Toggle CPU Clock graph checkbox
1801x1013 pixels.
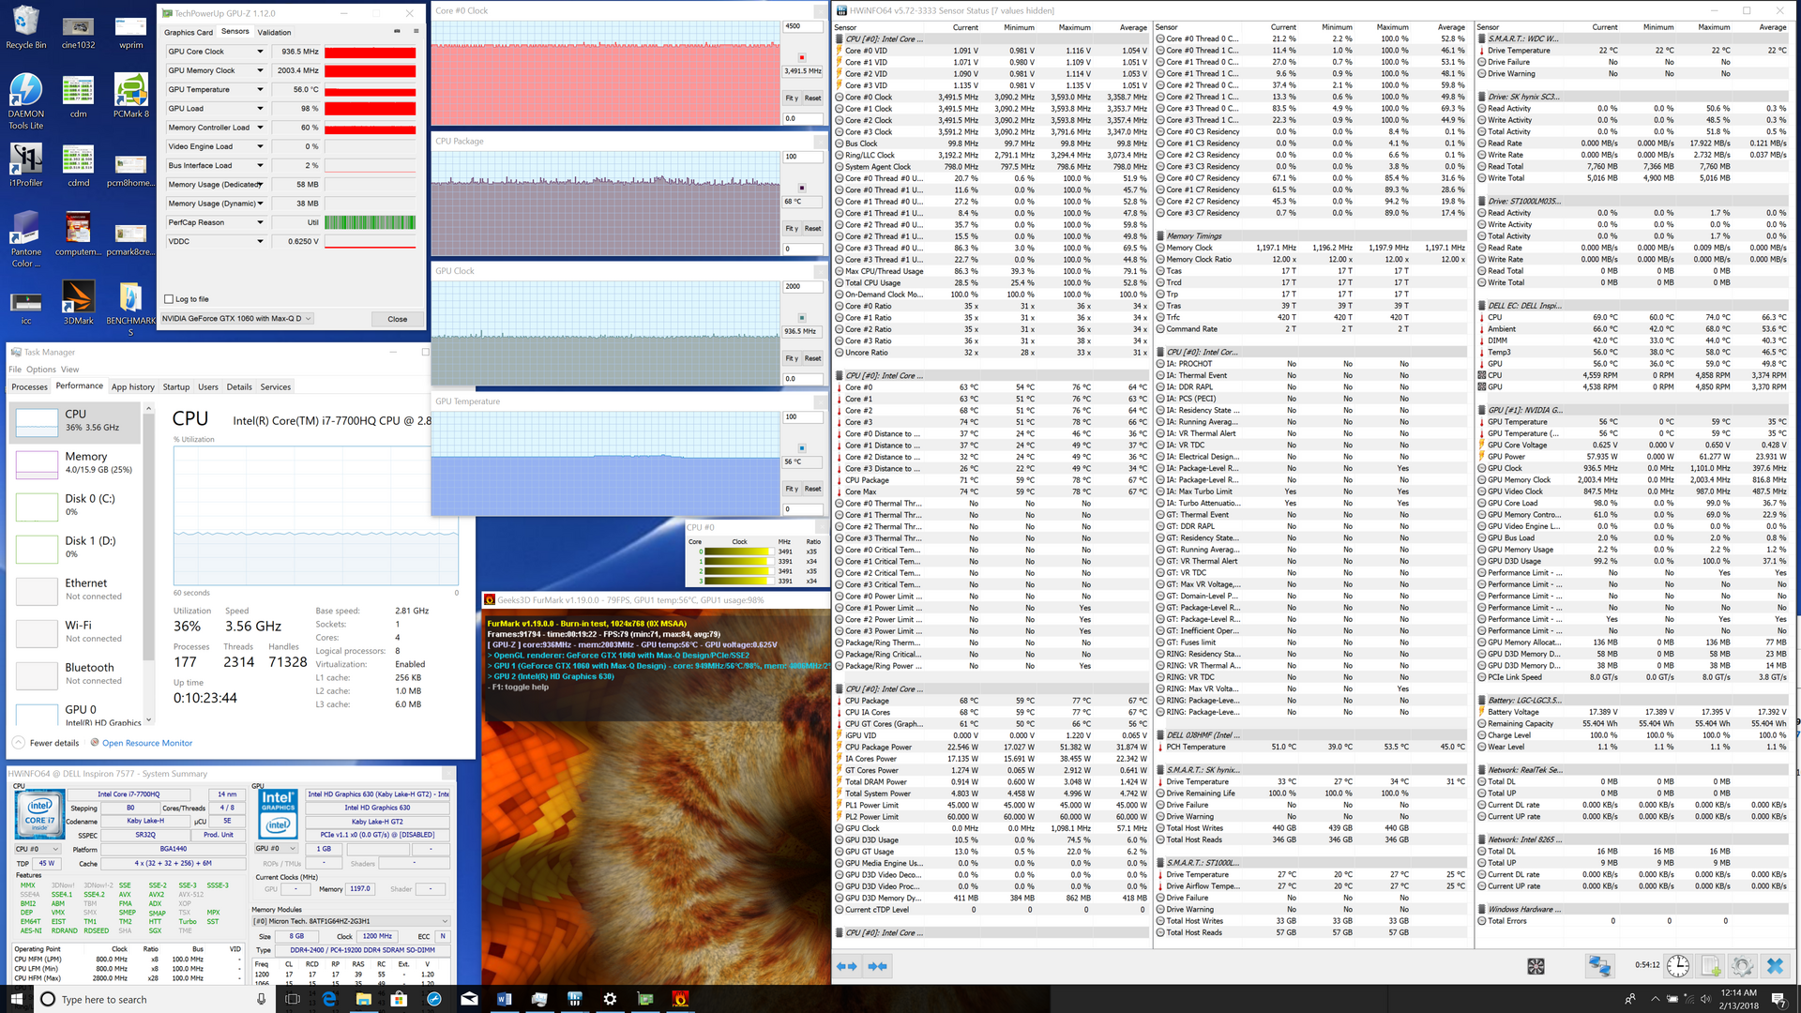point(802,58)
